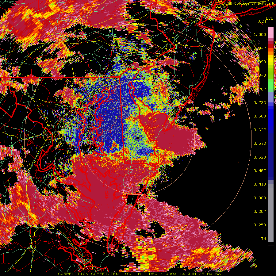Click the TH threshold label
276x276 pixels.
[263, 239]
